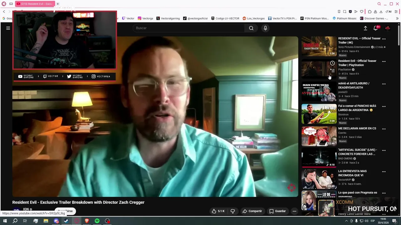This screenshot has width=401, height=225.
Task: Add PlayStation teaser trailer to Watch Later
Action: tap(332, 63)
